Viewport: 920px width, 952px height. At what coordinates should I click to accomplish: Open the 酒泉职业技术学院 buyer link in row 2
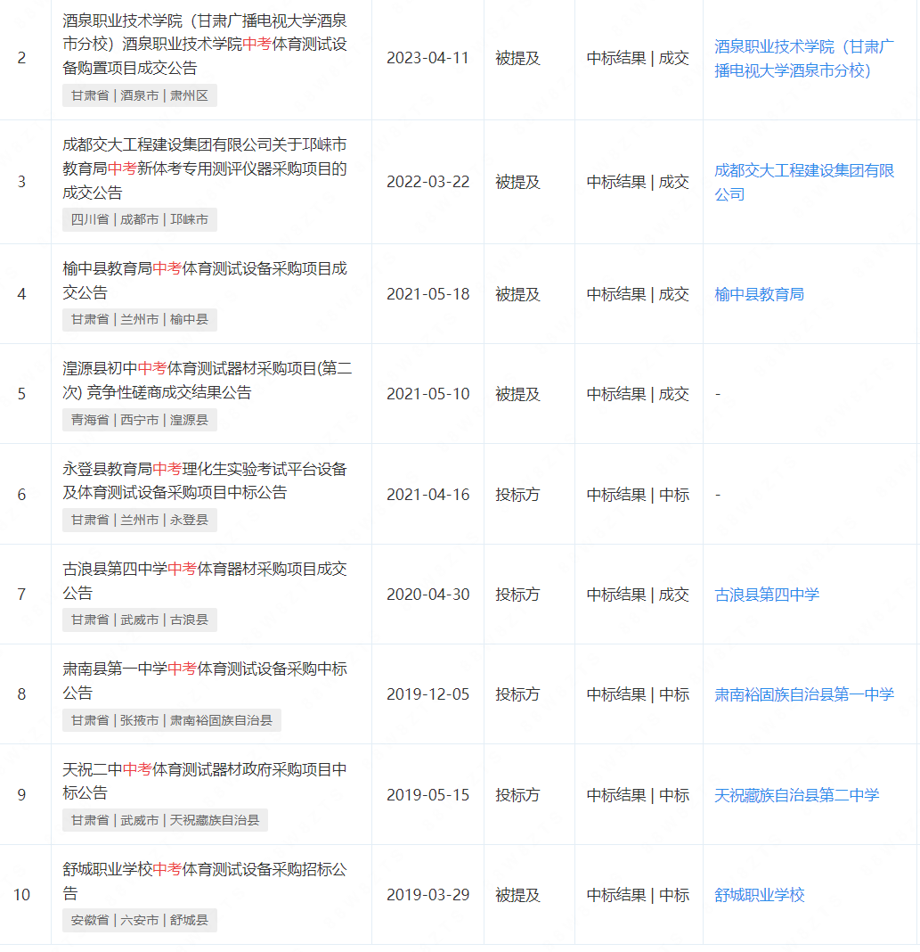[x=804, y=59]
